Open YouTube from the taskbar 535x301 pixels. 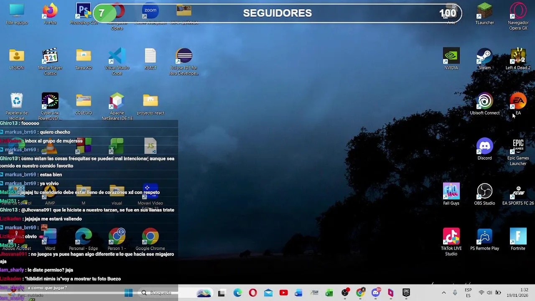point(283,293)
